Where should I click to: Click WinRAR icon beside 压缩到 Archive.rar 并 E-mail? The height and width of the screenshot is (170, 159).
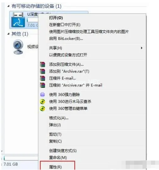coord(42,85)
